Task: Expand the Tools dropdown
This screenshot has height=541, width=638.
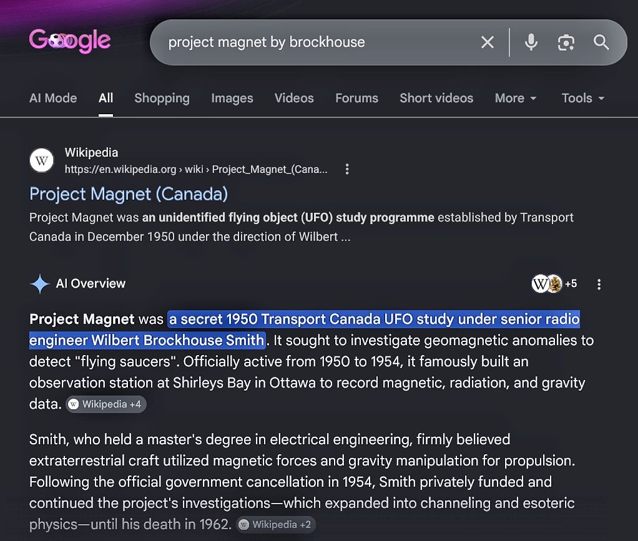Action: (582, 98)
